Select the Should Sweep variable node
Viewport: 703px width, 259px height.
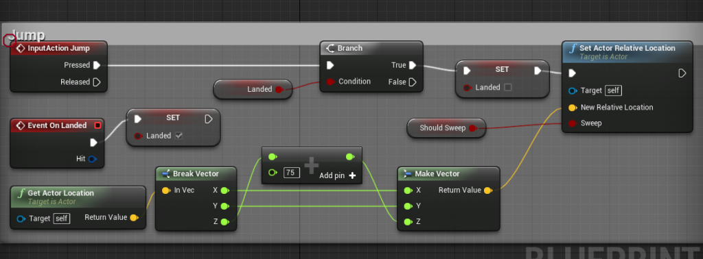pos(446,128)
